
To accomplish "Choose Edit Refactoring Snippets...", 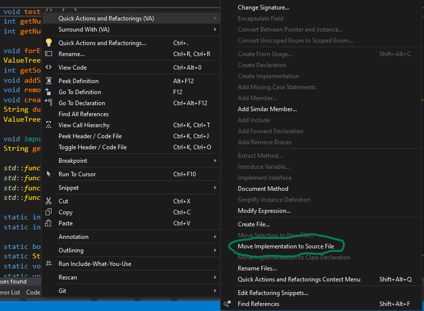I will click(x=273, y=293).
